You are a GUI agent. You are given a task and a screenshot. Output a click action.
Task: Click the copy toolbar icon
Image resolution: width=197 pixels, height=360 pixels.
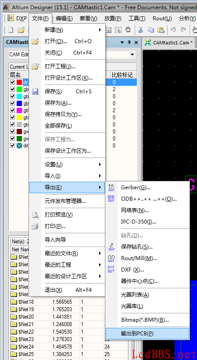tap(150, 30)
